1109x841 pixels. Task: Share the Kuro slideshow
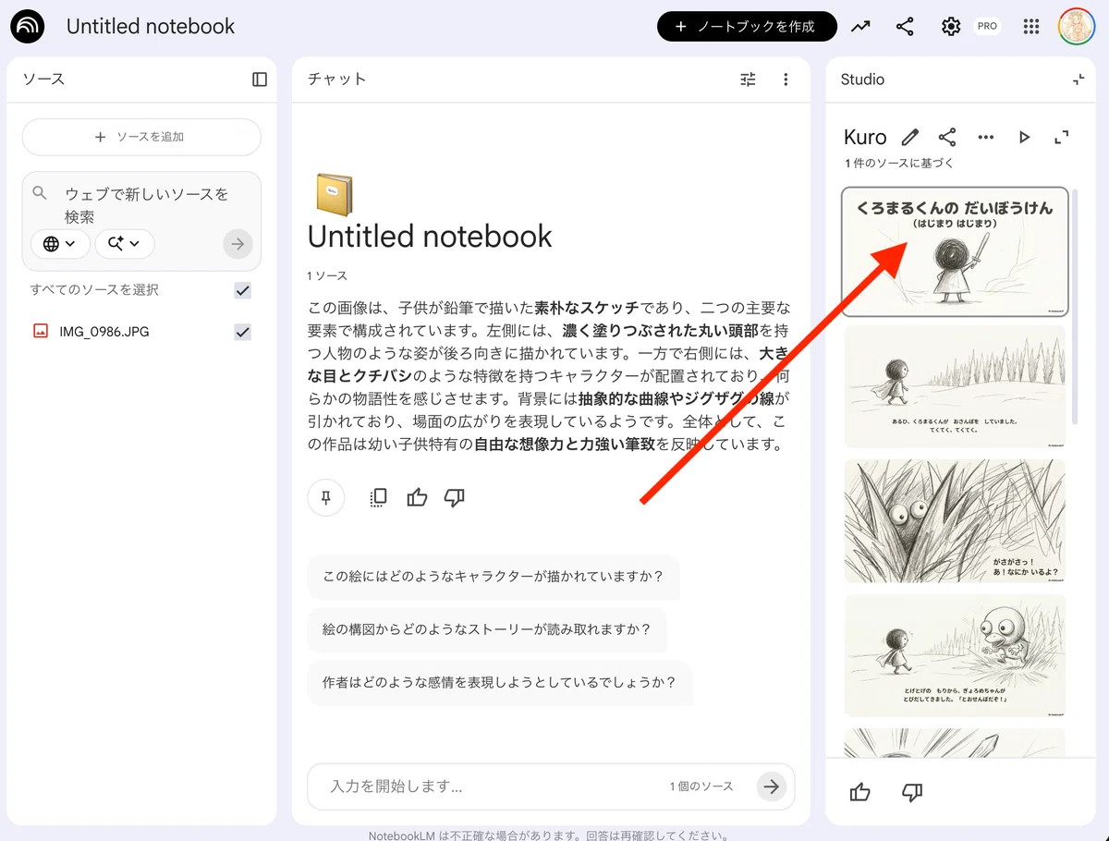click(947, 137)
